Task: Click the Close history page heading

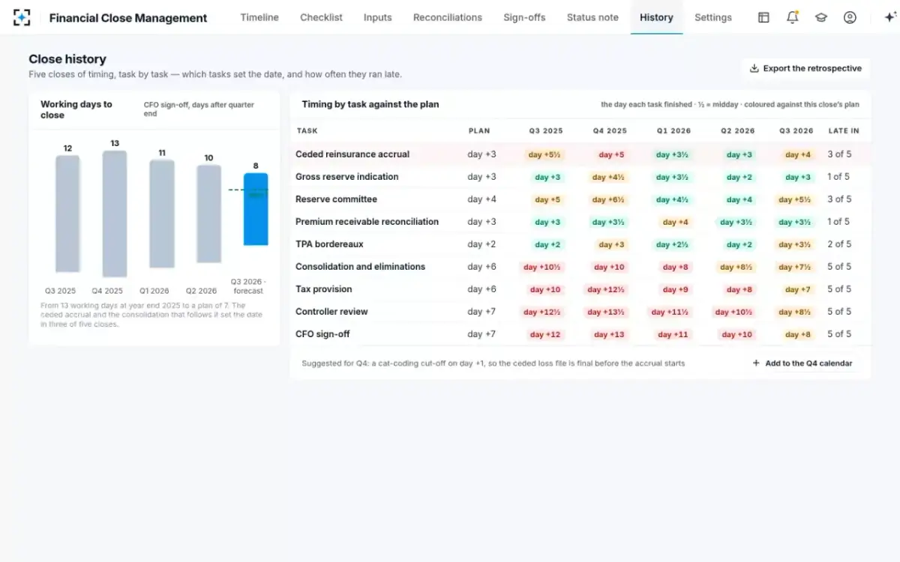Action: 67,59
